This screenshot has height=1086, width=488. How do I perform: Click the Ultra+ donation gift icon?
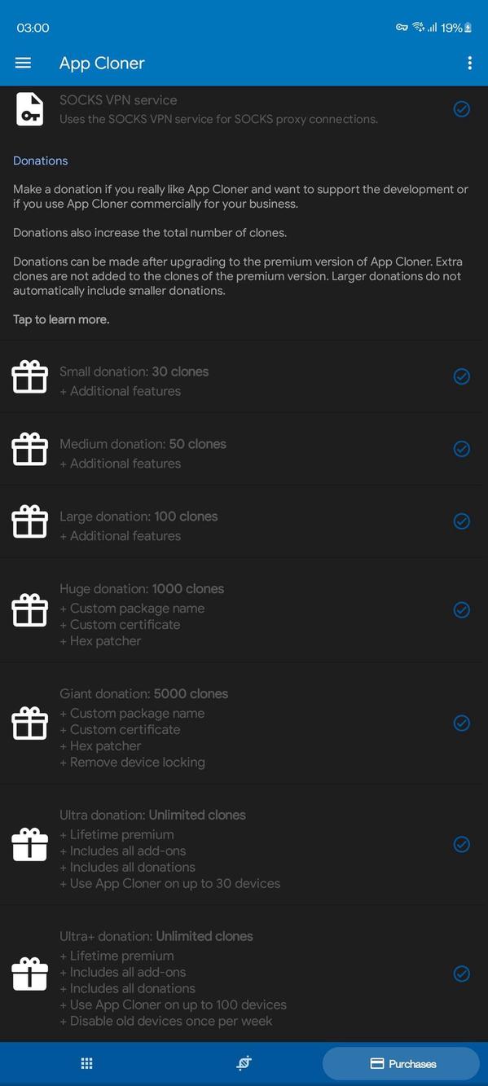(x=29, y=973)
